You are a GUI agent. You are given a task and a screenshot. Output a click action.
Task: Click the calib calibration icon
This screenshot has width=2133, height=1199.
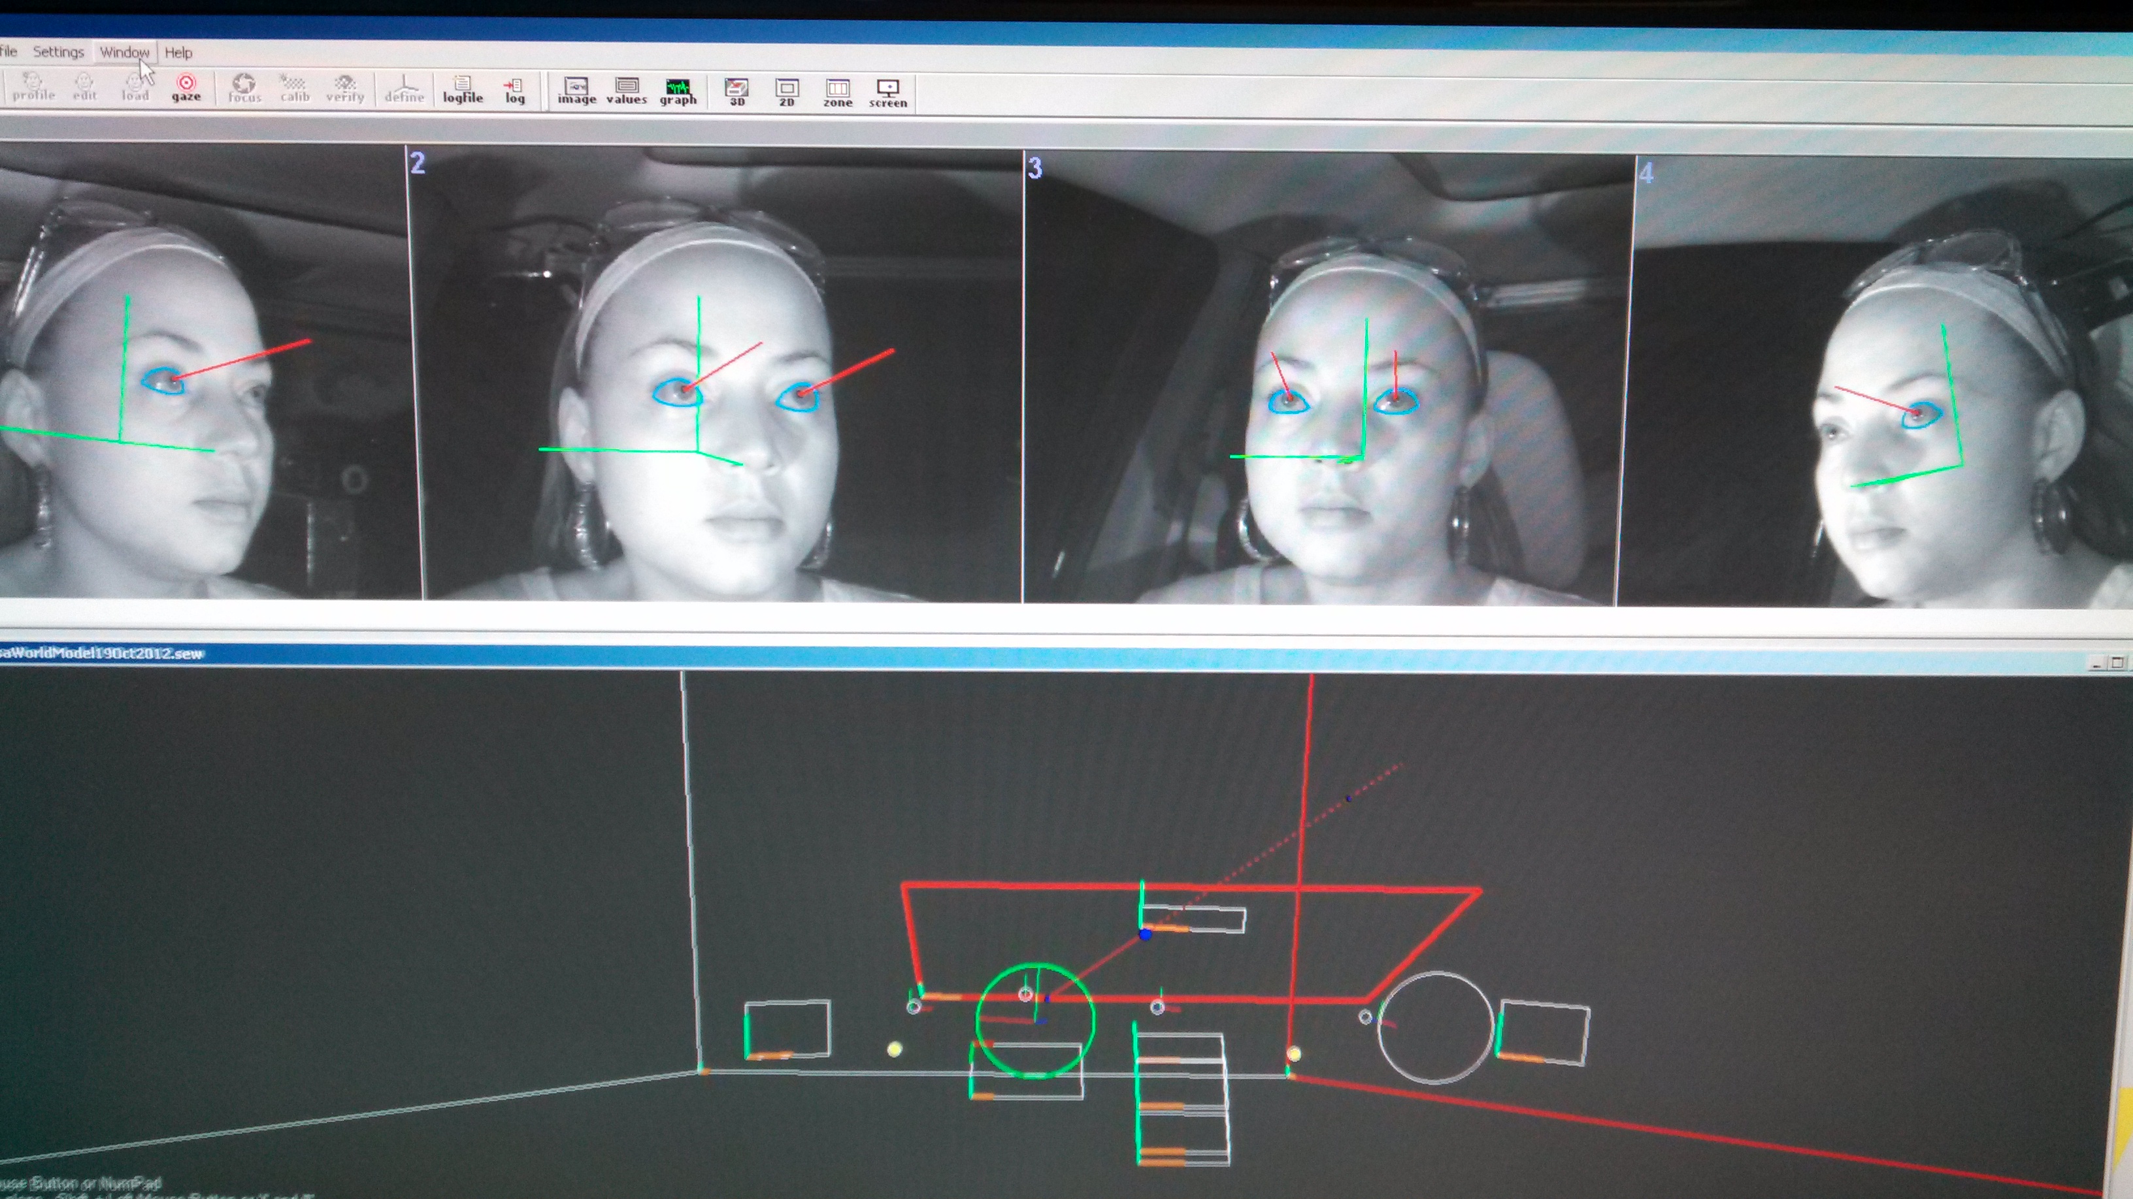[x=294, y=88]
